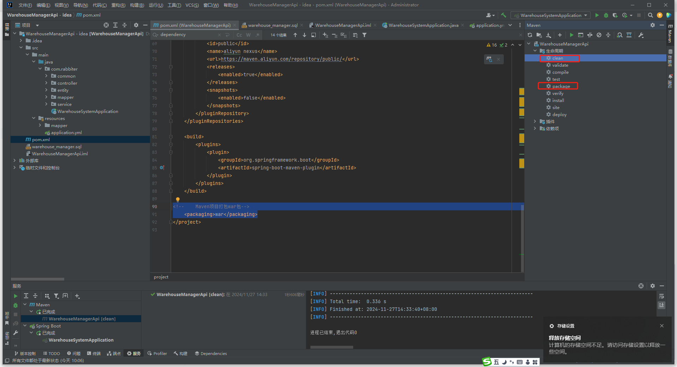Toggle Regex option in search bar
Screen dimensions: 677x367
(x=258, y=35)
